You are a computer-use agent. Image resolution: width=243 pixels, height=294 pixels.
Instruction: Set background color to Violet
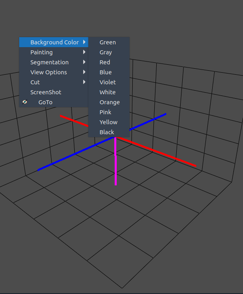(x=109, y=82)
